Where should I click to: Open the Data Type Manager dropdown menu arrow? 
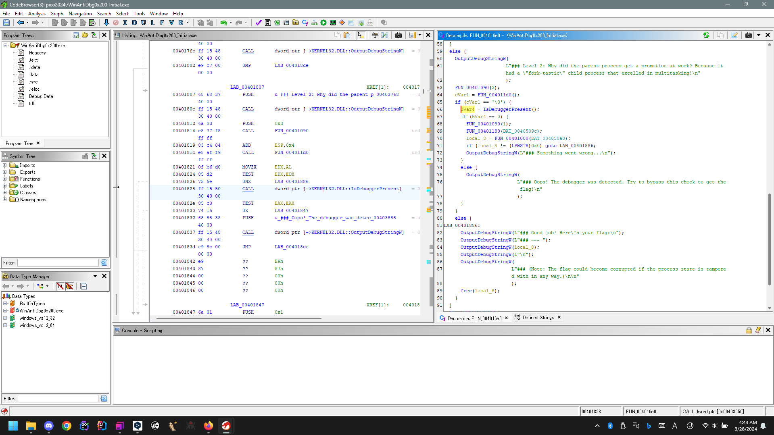click(95, 276)
